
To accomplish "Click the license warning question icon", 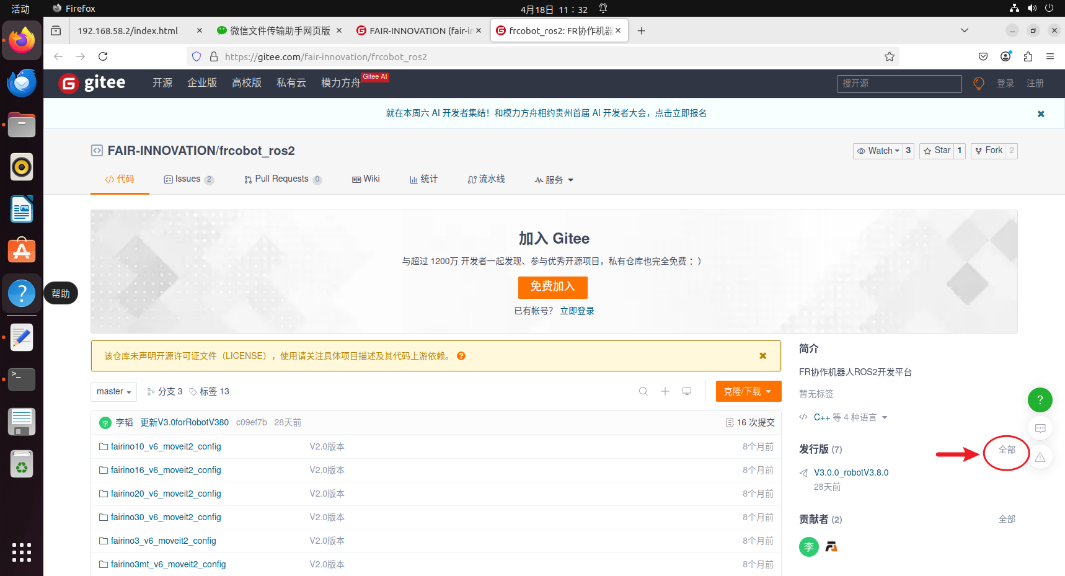I will [461, 356].
